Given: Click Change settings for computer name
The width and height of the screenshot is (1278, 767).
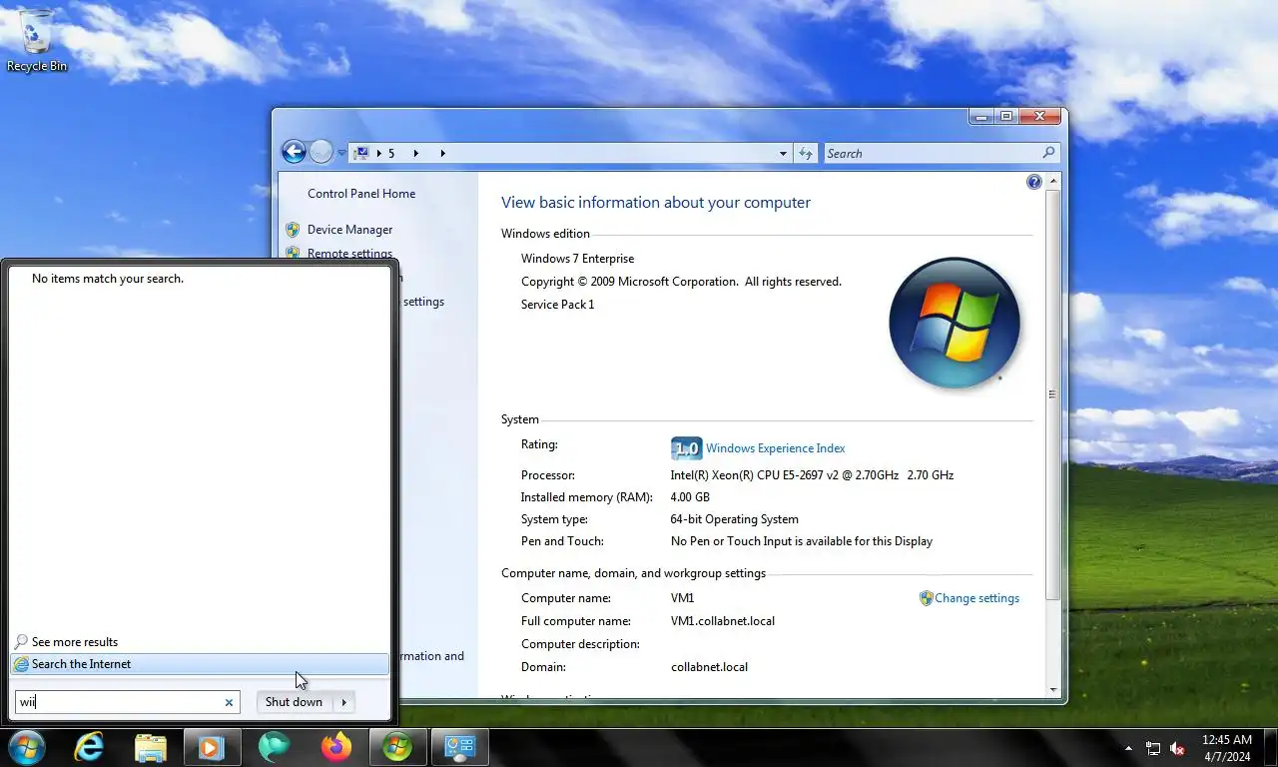Looking at the screenshot, I should (976, 598).
